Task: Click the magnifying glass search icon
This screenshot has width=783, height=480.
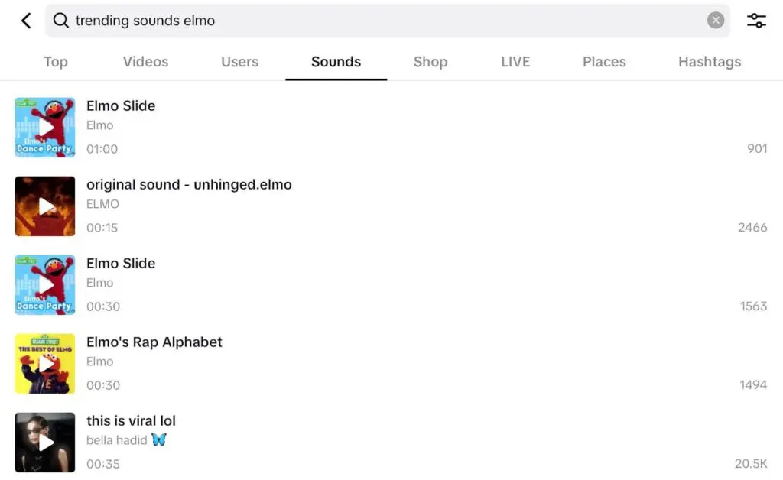Action: (60, 21)
